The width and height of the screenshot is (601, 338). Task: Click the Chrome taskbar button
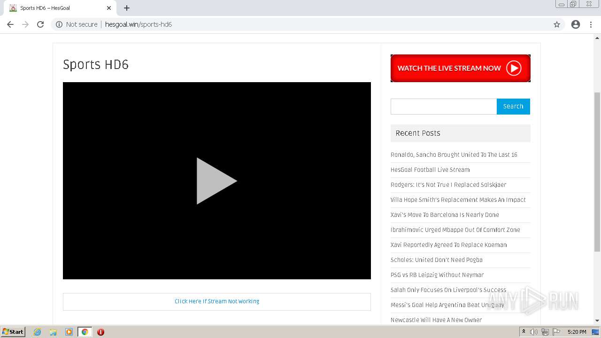85,332
